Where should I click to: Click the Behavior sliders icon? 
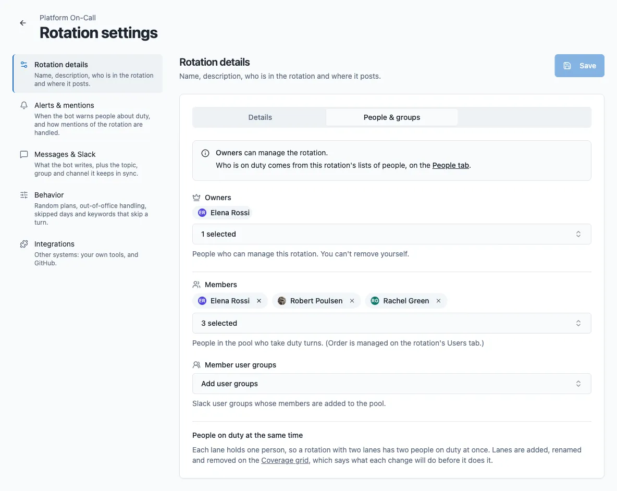(x=24, y=195)
